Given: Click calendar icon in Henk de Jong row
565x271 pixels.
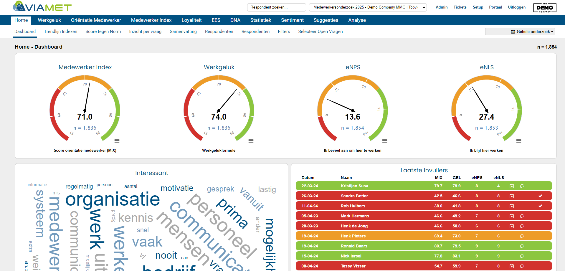Looking at the screenshot, I should tap(512, 226).
